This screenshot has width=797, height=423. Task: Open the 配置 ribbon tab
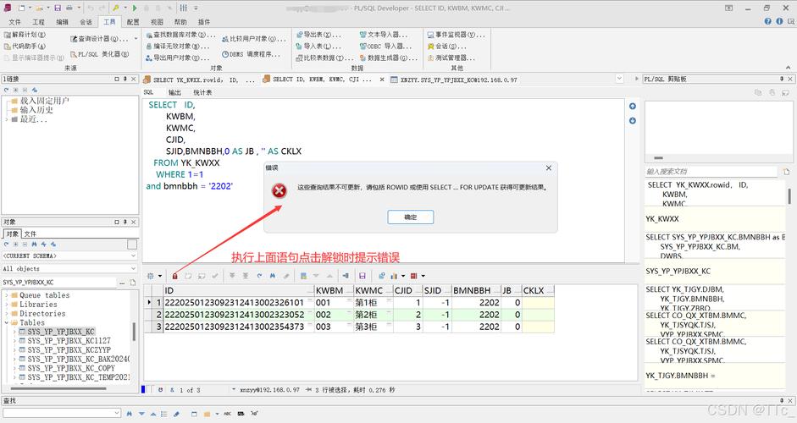[133, 22]
